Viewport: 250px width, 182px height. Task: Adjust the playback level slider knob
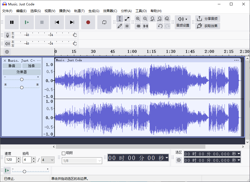click(x=75, y=44)
